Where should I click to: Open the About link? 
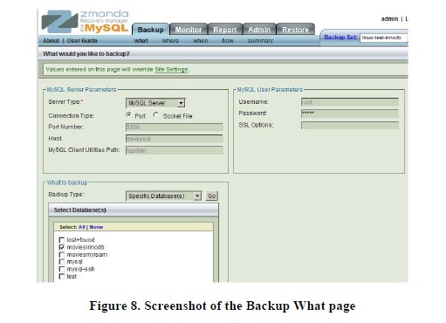pos(51,41)
